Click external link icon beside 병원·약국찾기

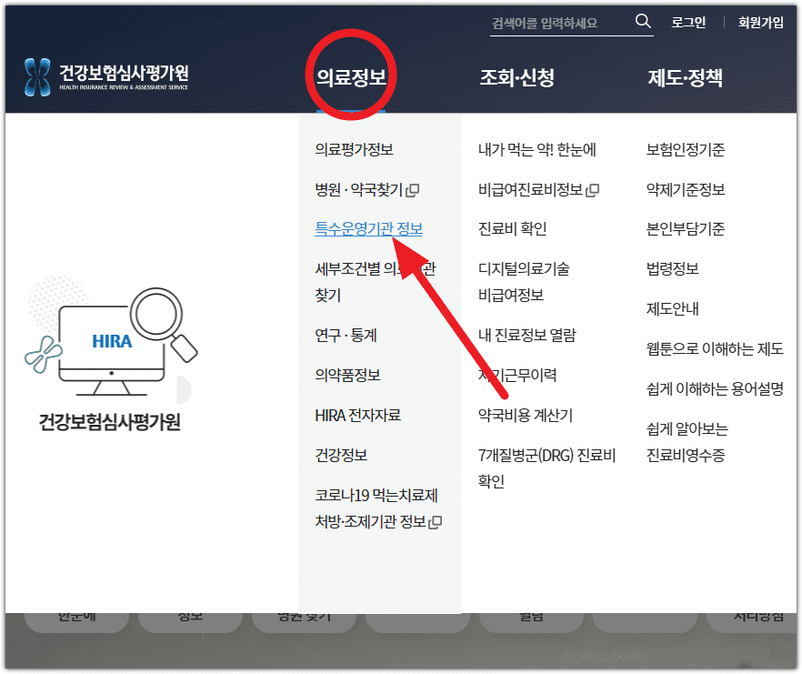(413, 190)
